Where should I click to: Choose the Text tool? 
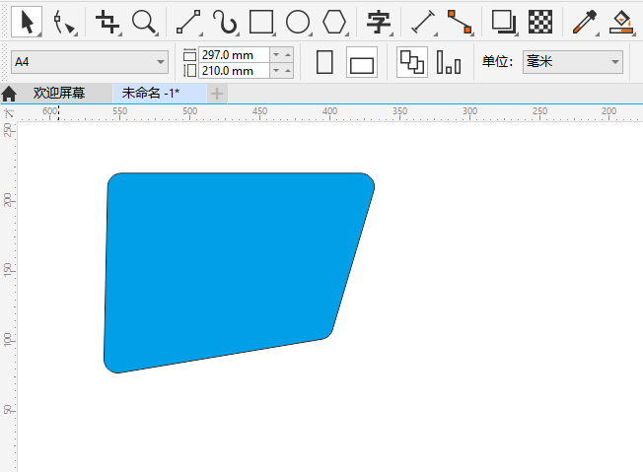(378, 21)
